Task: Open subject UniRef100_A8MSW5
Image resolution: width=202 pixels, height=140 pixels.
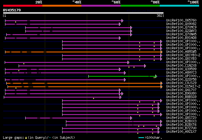Action: click(181, 52)
